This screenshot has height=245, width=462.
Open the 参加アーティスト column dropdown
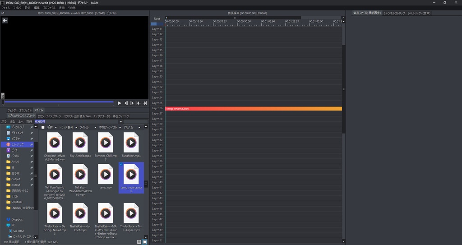(x=120, y=127)
